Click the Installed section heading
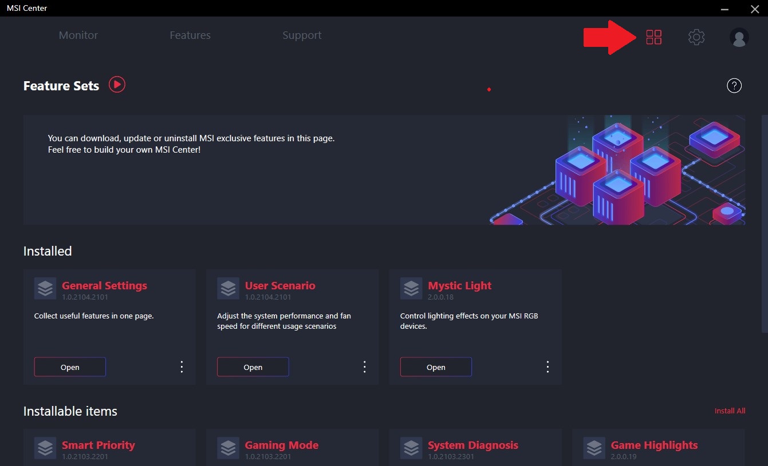The image size is (768, 466). coord(48,252)
